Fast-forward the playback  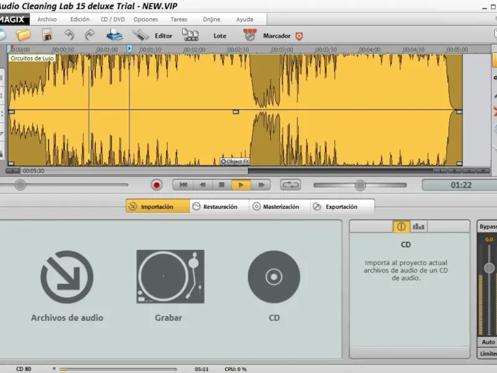[x=261, y=185]
